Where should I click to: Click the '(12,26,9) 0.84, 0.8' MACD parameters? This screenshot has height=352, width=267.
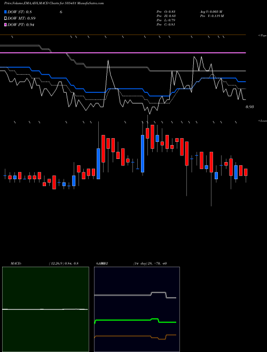64,263
